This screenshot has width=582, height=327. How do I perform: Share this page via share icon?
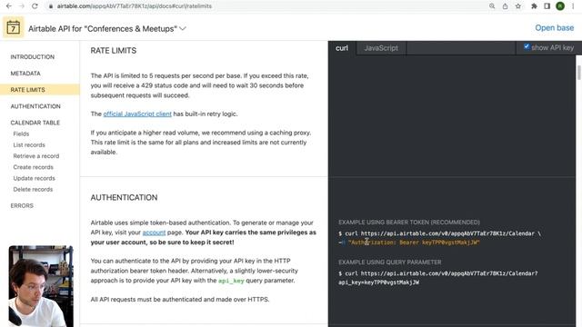506,6
